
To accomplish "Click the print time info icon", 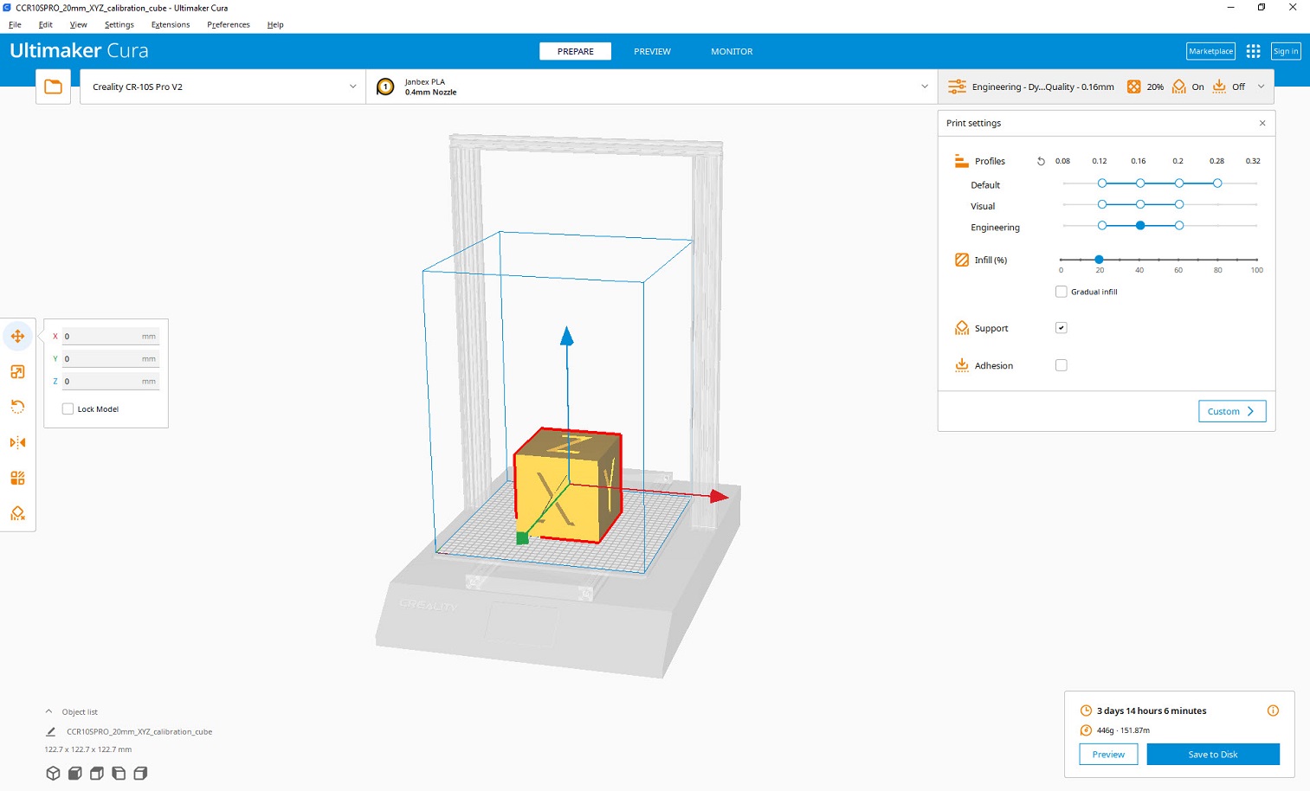I will (x=1273, y=711).
